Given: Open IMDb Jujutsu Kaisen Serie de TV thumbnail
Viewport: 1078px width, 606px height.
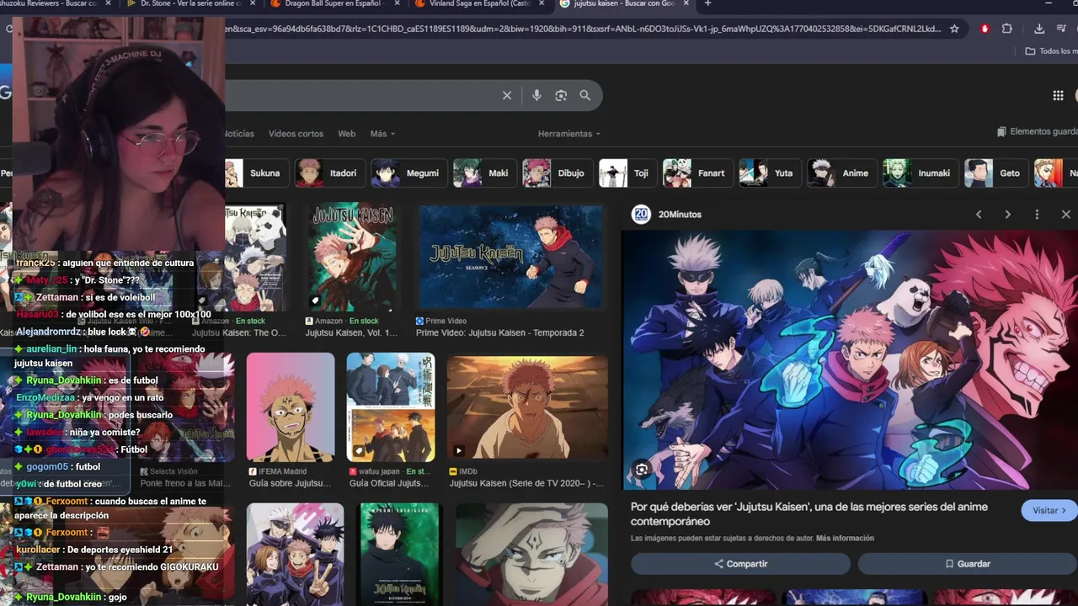Looking at the screenshot, I should [x=527, y=407].
